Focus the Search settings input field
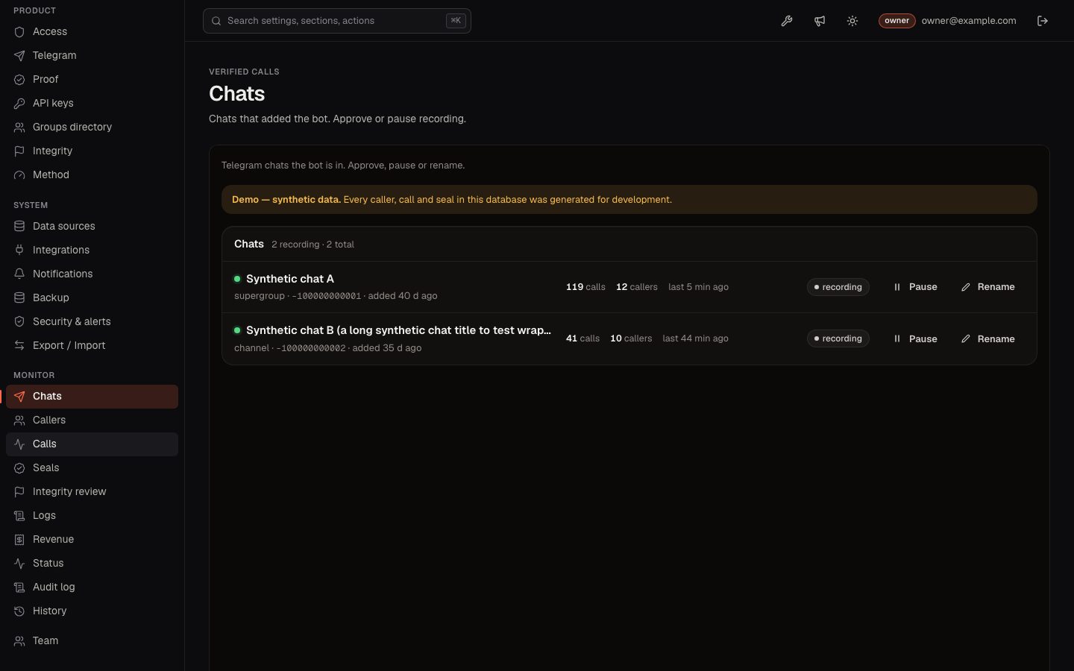The height and width of the screenshot is (671, 1074). pos(336,21)
